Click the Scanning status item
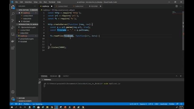This screenshot has height=109, width=194. (x=38, y=104)
